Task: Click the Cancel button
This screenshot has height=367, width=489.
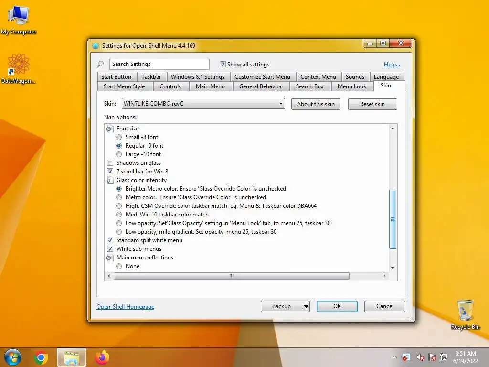Action: click(384, 306)
